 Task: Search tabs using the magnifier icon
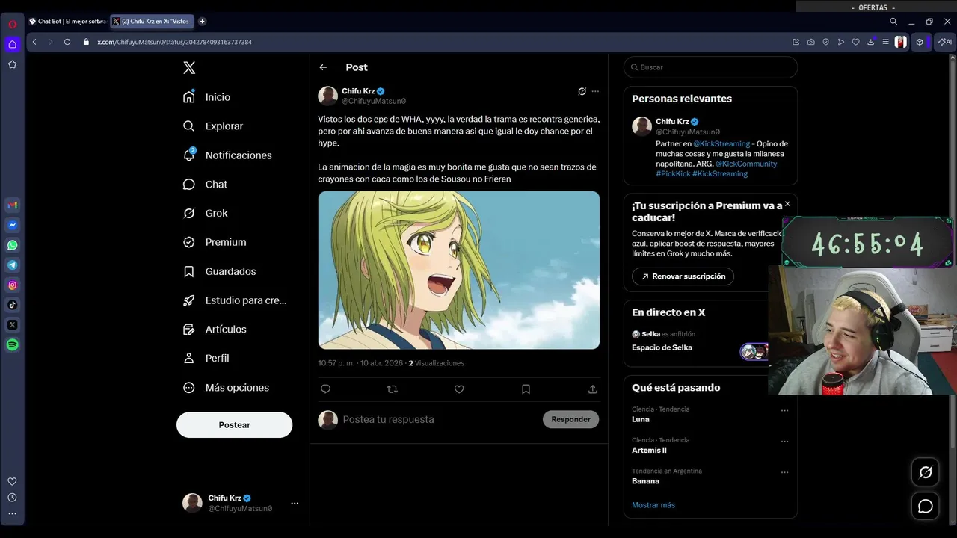click(x=893, y=22)
